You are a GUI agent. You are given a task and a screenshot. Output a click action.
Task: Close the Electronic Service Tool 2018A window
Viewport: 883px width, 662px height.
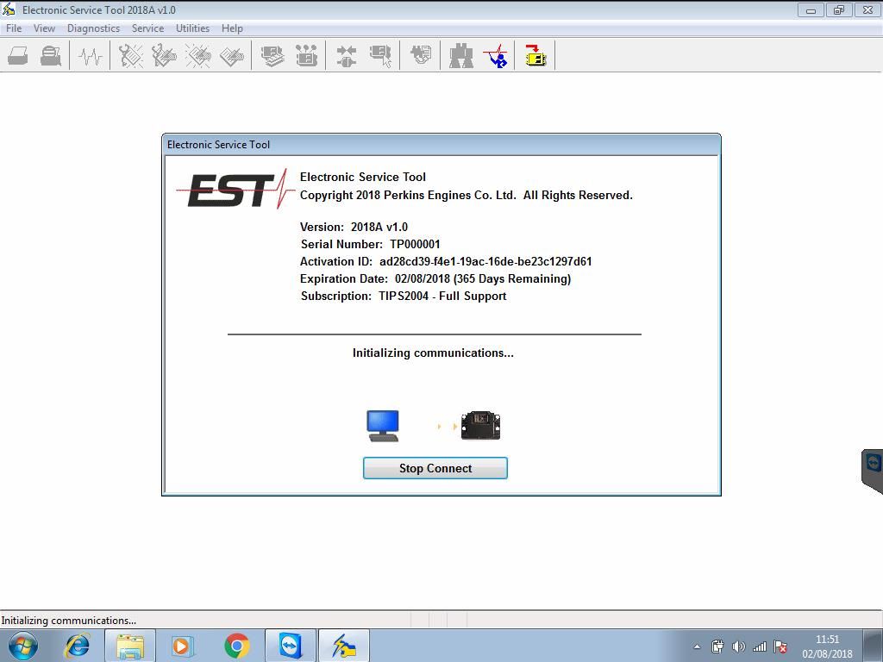pos(867,10)
